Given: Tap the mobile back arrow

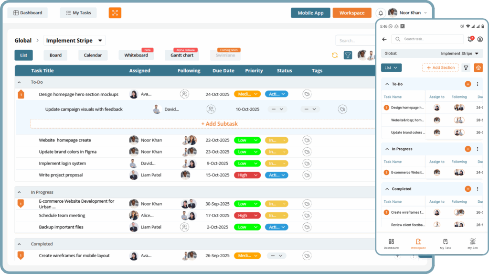Looking at the screenshot, I should coord(384,39).
